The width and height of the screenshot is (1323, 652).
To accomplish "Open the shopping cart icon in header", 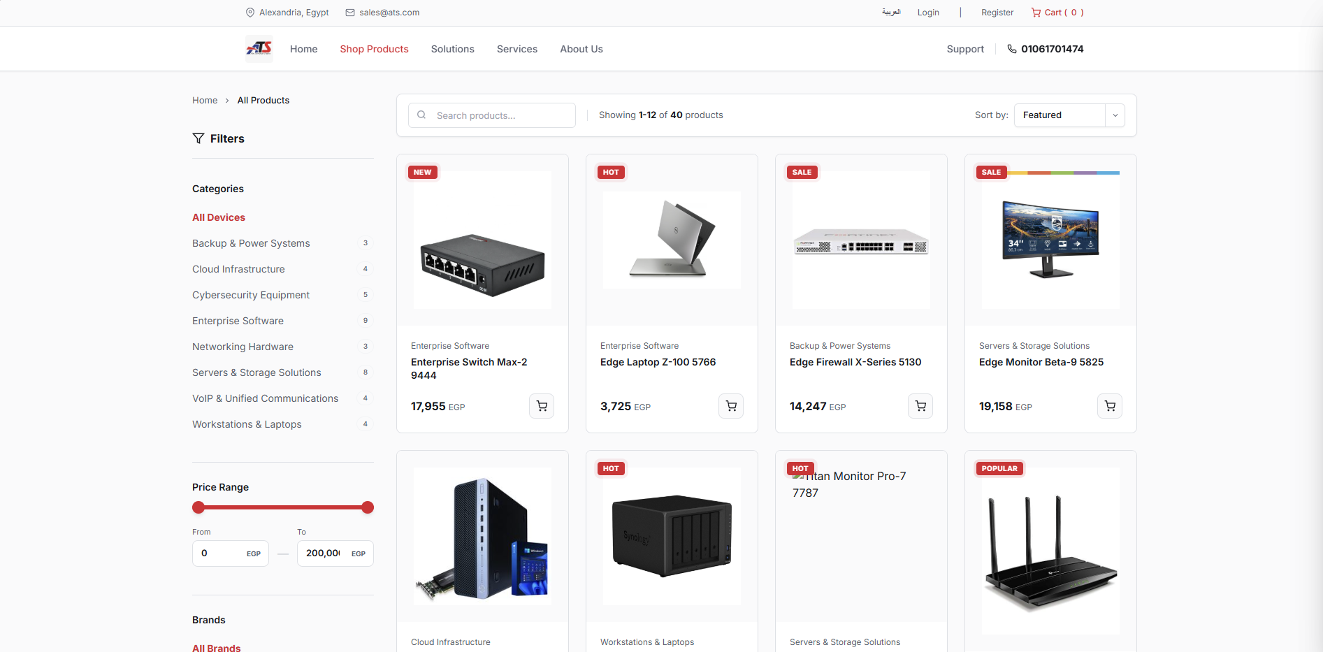I will point(1036,13).
